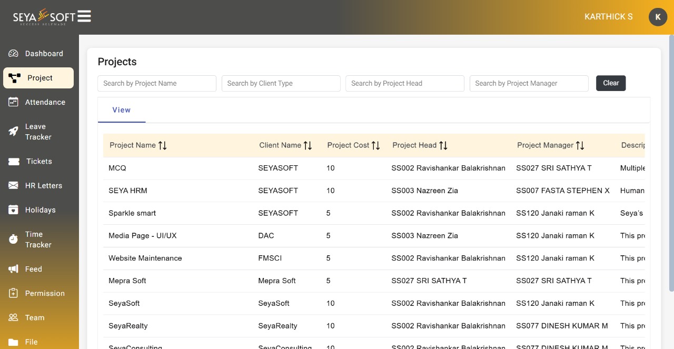
Task: Click the SeyaSoft logo
Action: (44, 17)
